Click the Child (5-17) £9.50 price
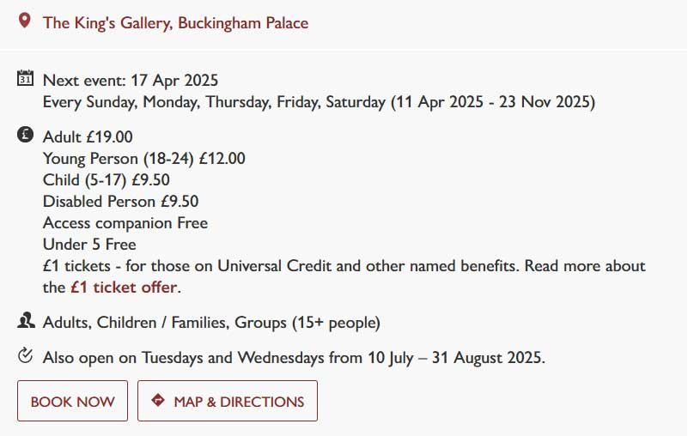This screenshot has height=436, width=694. point(106,179)
